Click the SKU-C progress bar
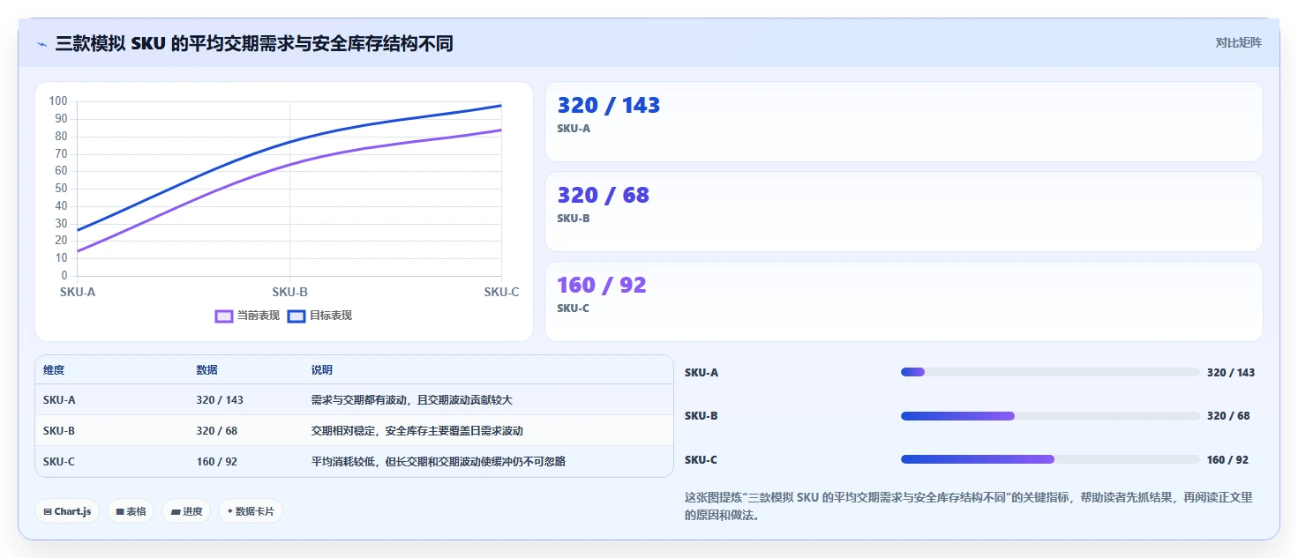The image size is (1298, 558). tap(1050, 459)
